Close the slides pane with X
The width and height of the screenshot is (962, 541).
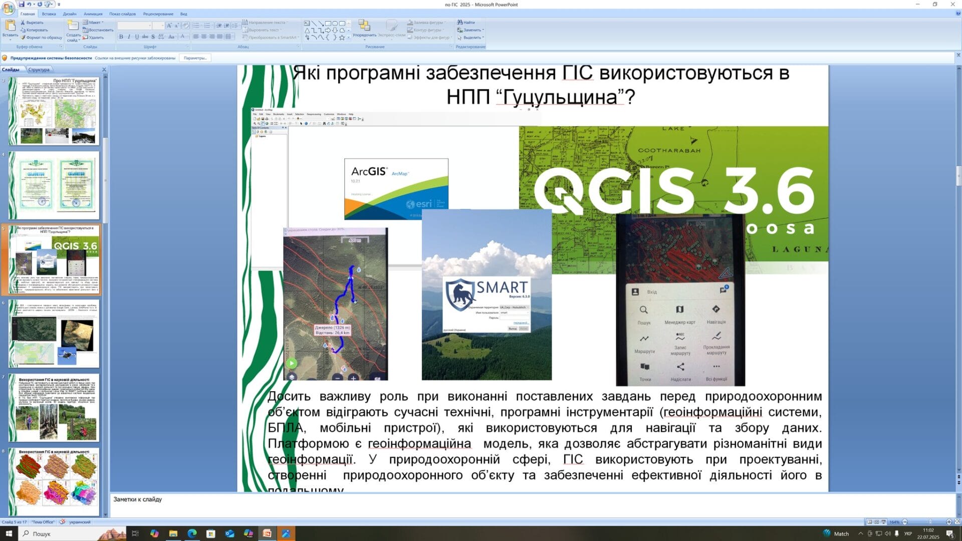click(x=104, y=70)
